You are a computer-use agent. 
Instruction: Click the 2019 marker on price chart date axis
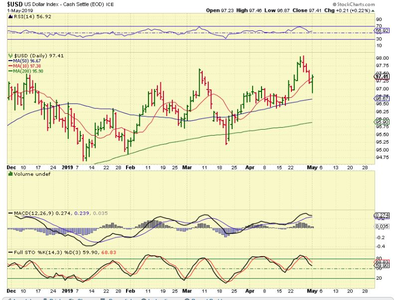(67, 167)
